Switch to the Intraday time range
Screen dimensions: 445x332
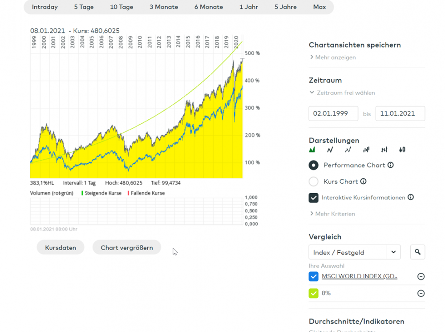pos(45,7)
